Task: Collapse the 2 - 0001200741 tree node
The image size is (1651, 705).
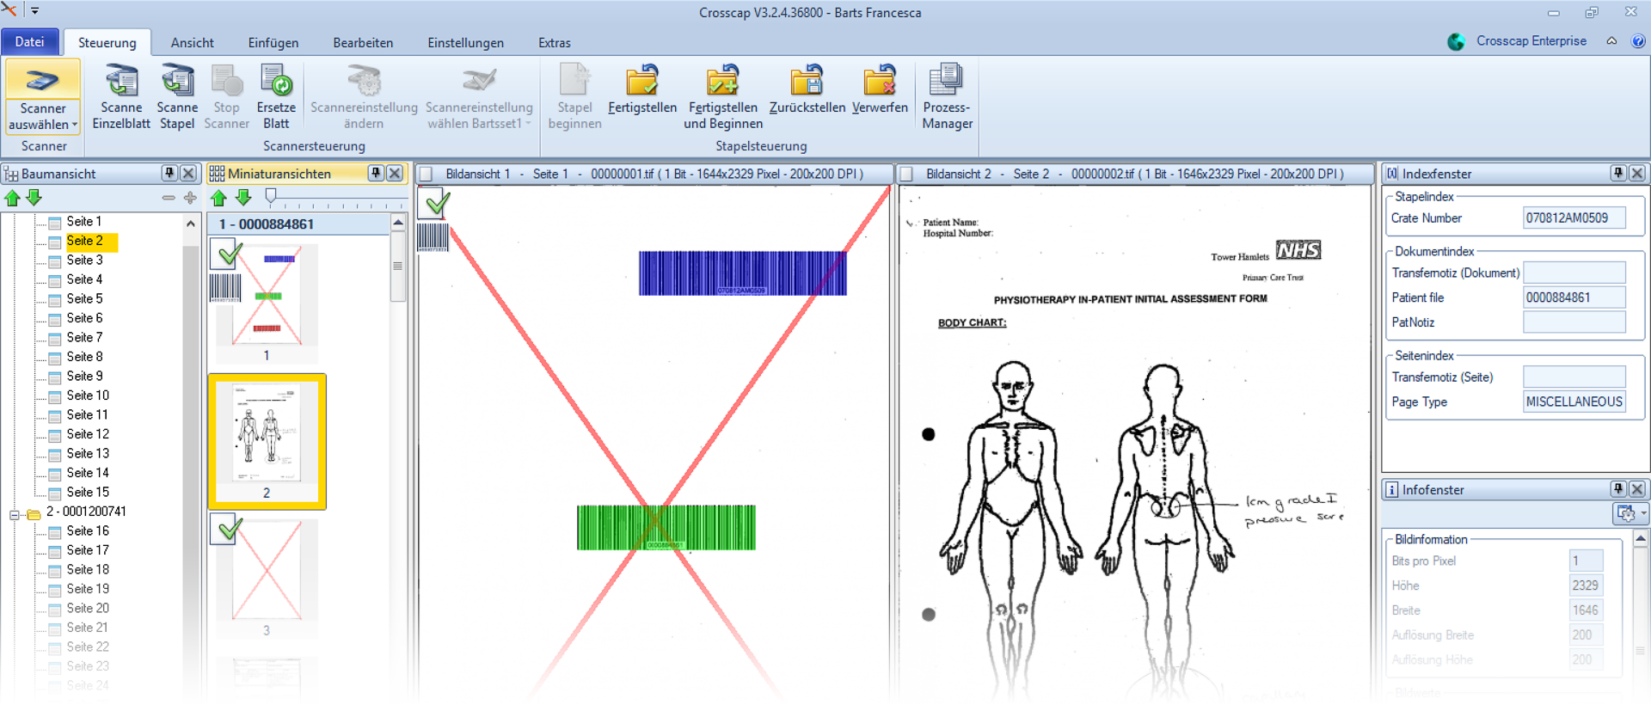Action: tap(15, 515)
